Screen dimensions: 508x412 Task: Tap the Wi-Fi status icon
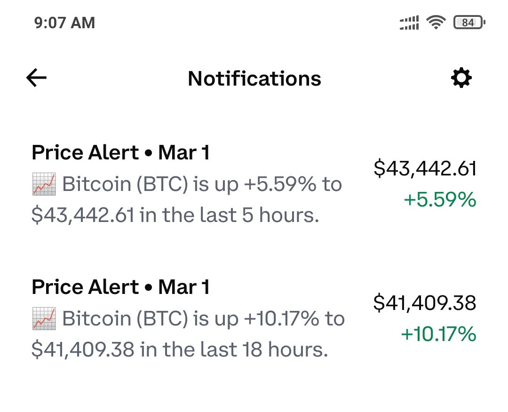coord(436,23)
